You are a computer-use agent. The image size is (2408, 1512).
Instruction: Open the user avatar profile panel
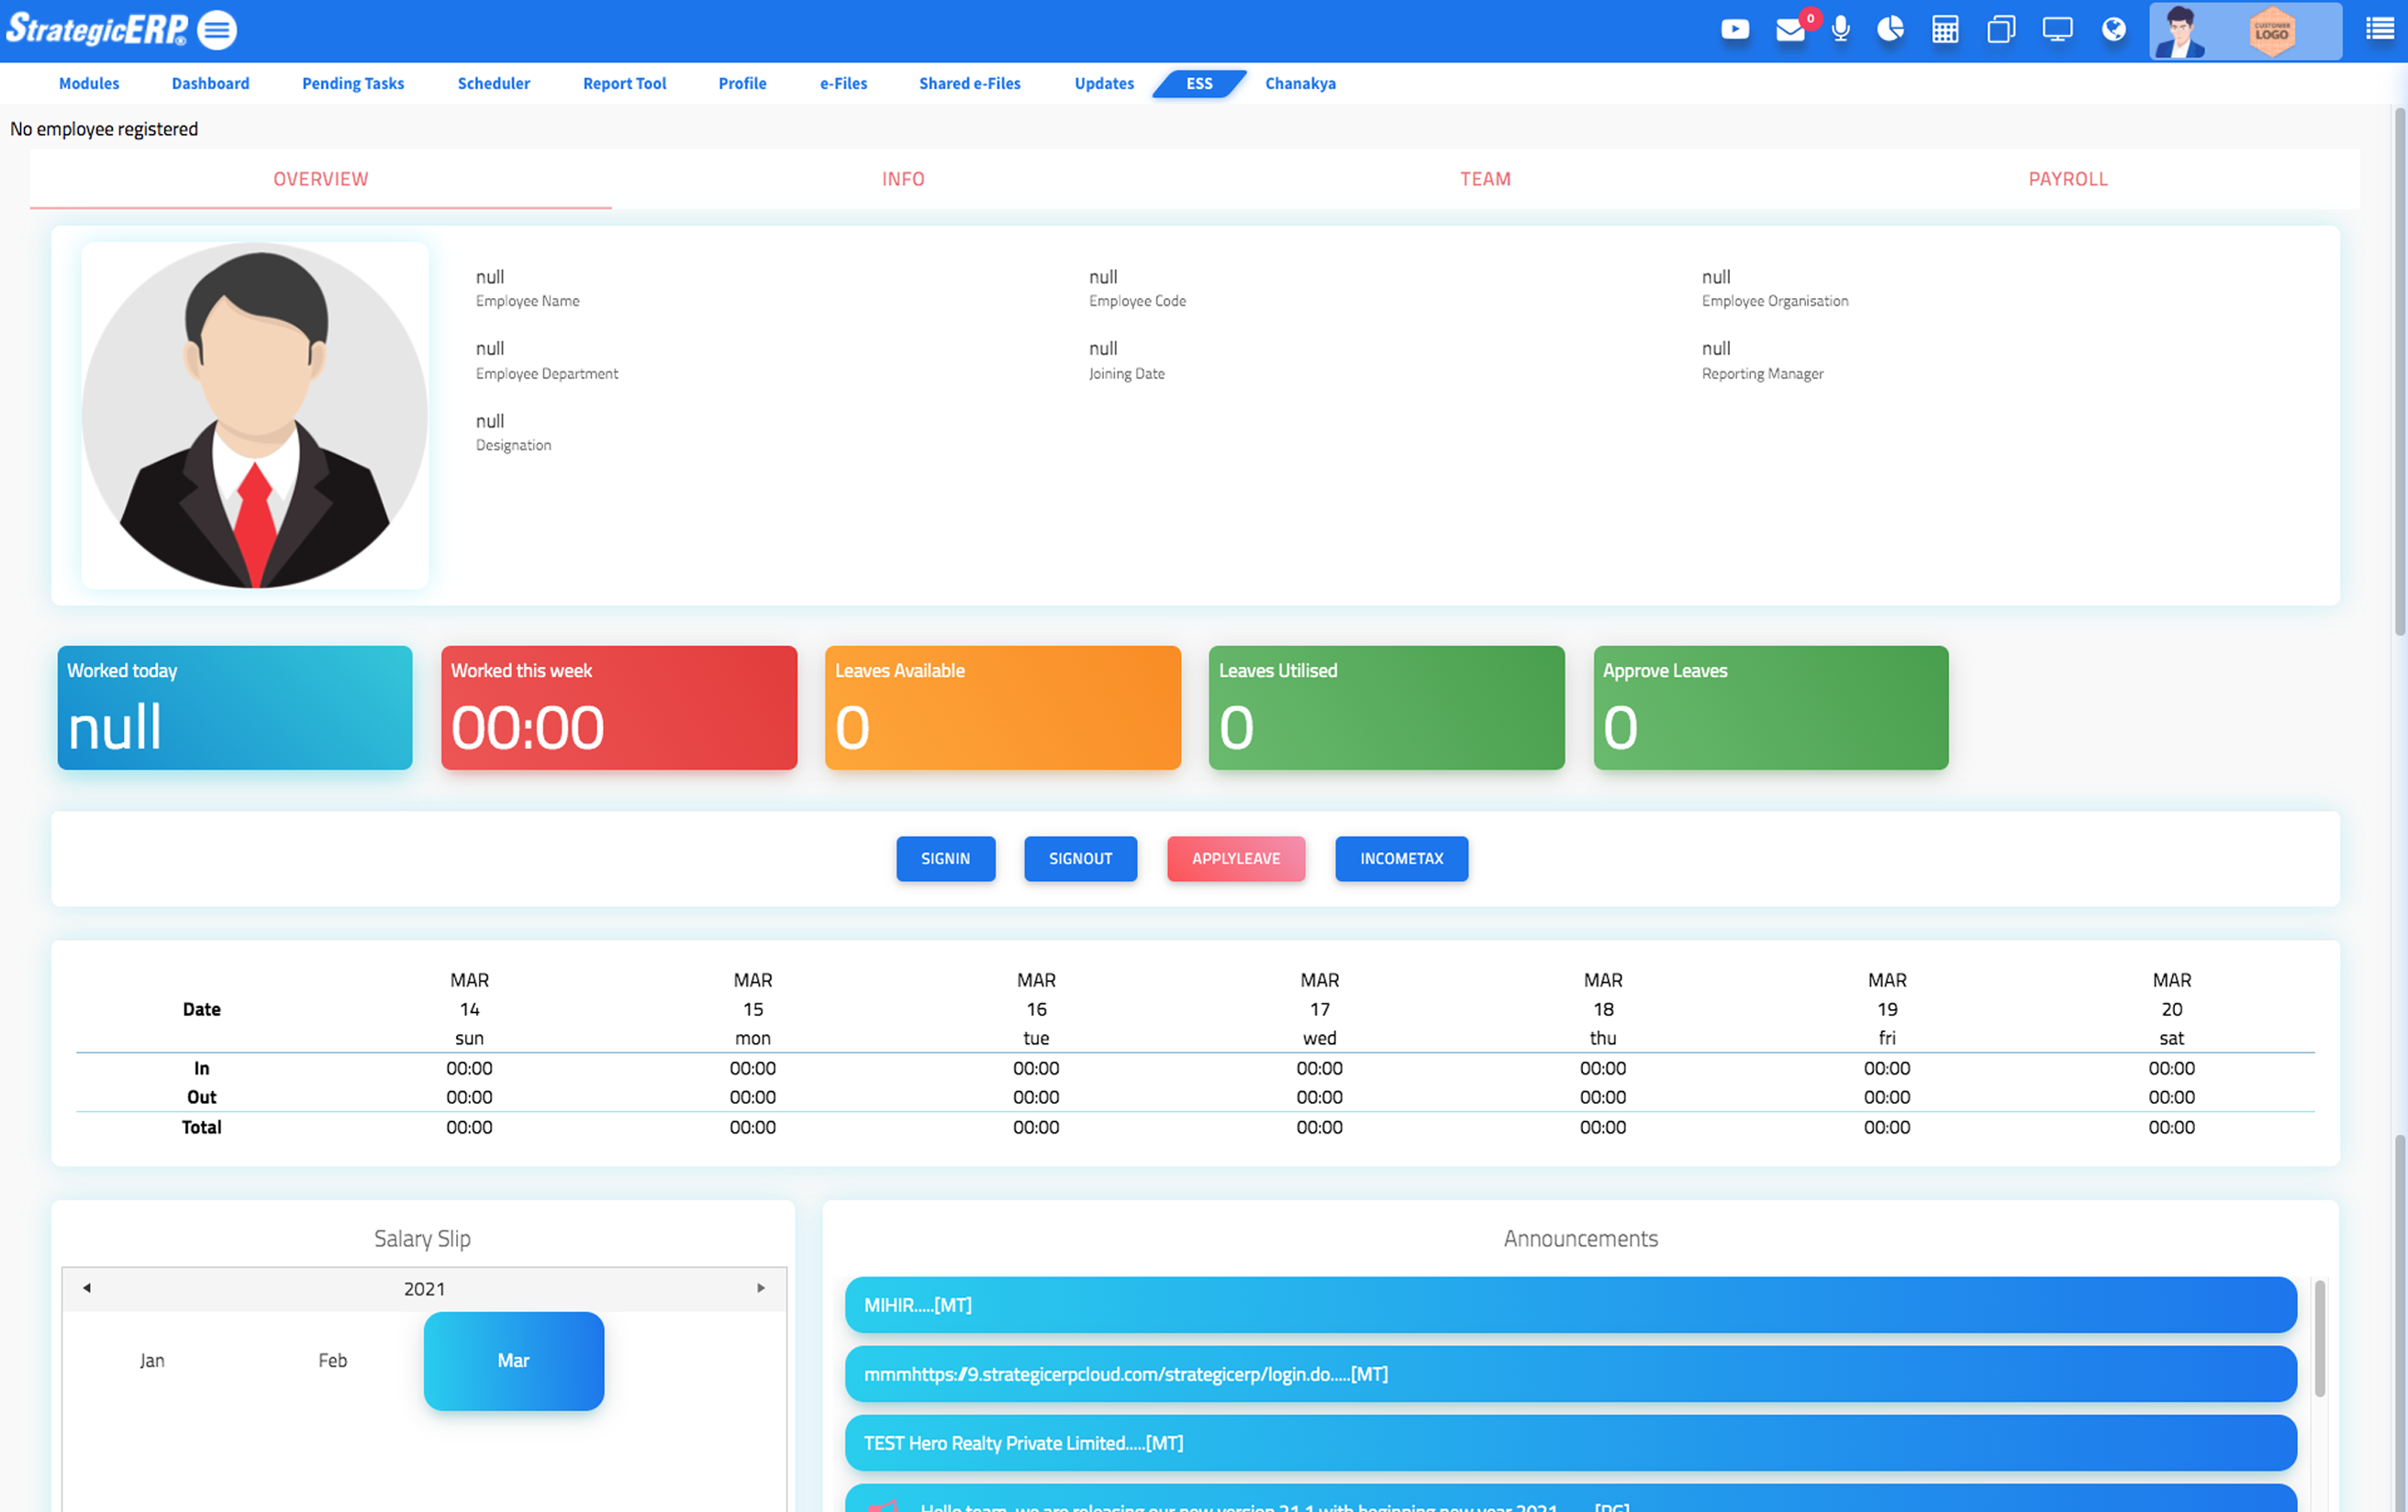pyautogui.click(x=2180, y=32)
